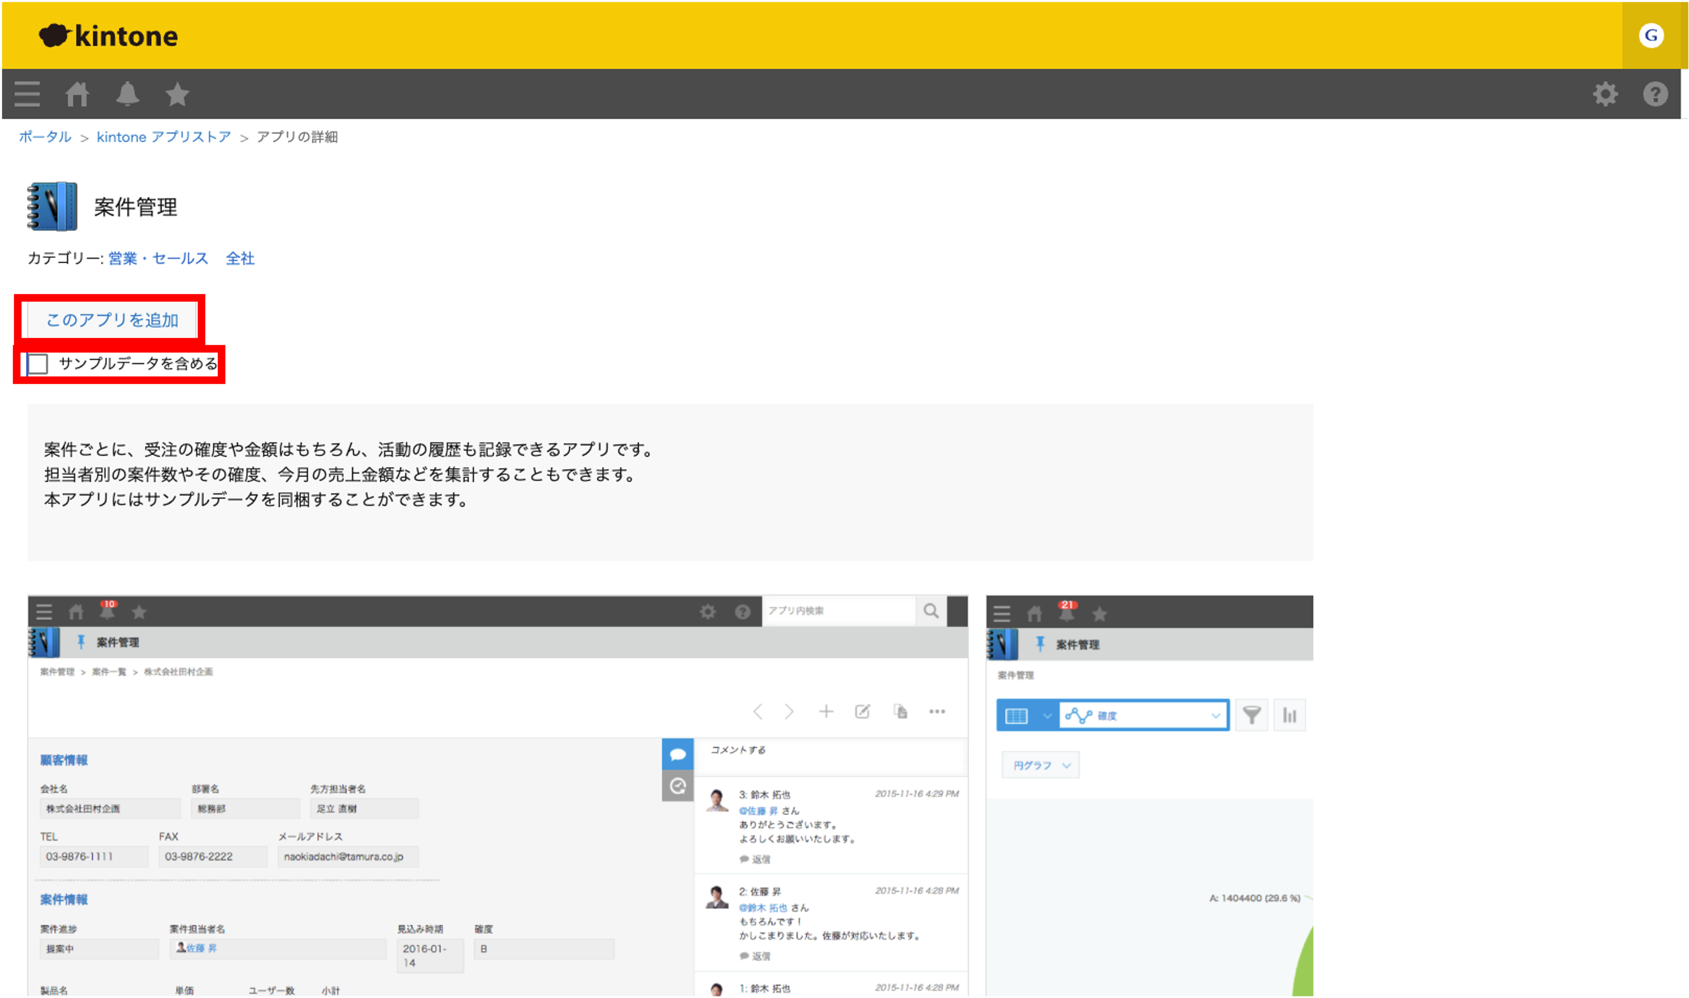Select the アプリの詳細 breadcrumb text
This screenshot has height=998, width=1689.
296,137
